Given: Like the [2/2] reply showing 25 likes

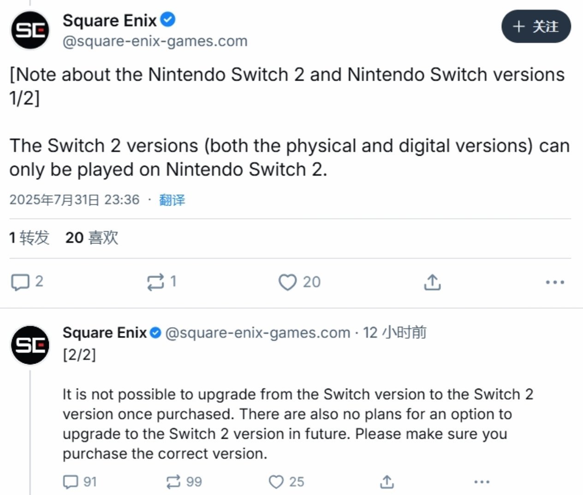Looking at the screenshot, I should coord(276,482).
